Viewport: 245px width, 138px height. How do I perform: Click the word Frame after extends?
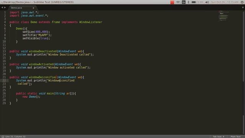pos(56,22)
